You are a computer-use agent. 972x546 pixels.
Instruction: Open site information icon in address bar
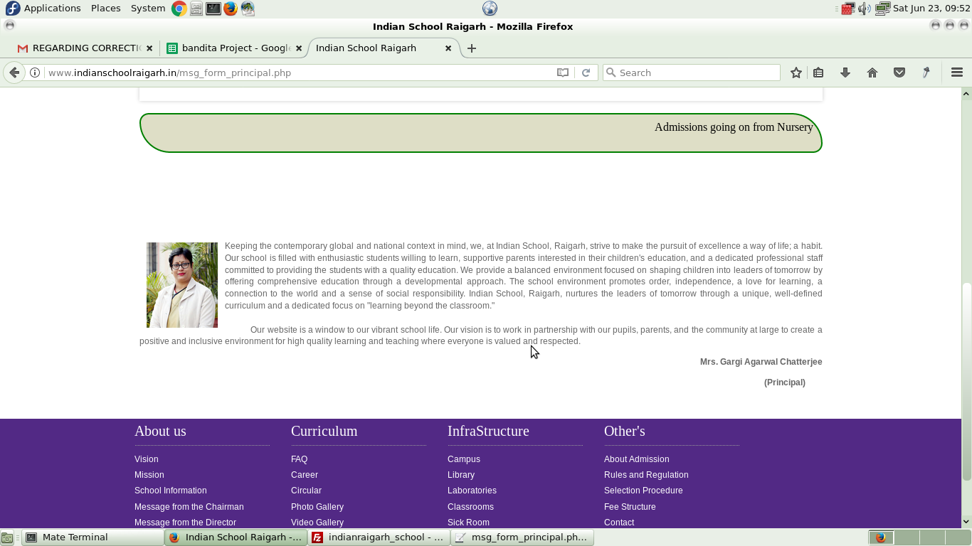click(x=34, y=73)
